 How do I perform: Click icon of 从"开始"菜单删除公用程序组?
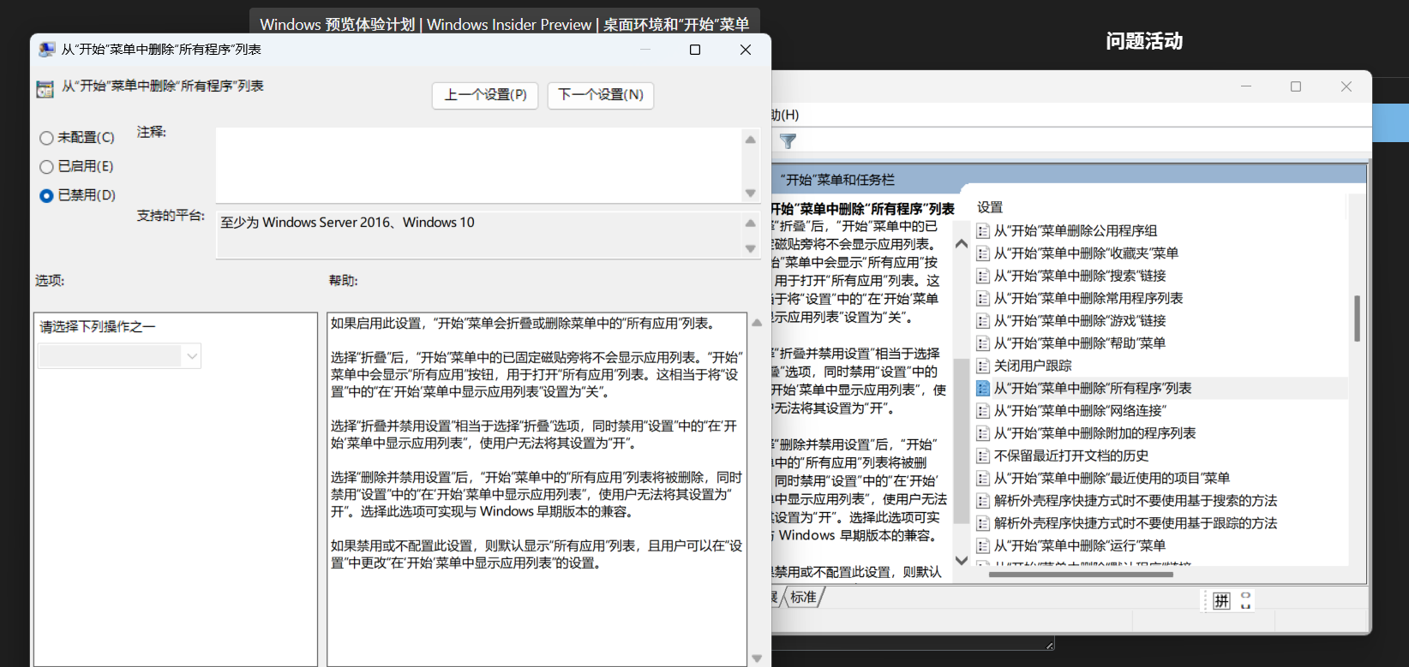[983, 231]
